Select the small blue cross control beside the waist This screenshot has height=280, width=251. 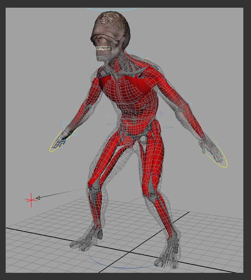(161, 113)
